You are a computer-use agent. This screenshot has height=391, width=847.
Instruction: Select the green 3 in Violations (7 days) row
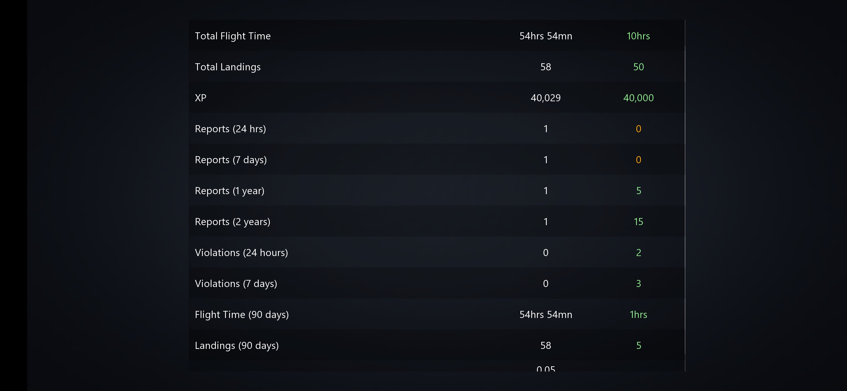[x=638, y=283]
